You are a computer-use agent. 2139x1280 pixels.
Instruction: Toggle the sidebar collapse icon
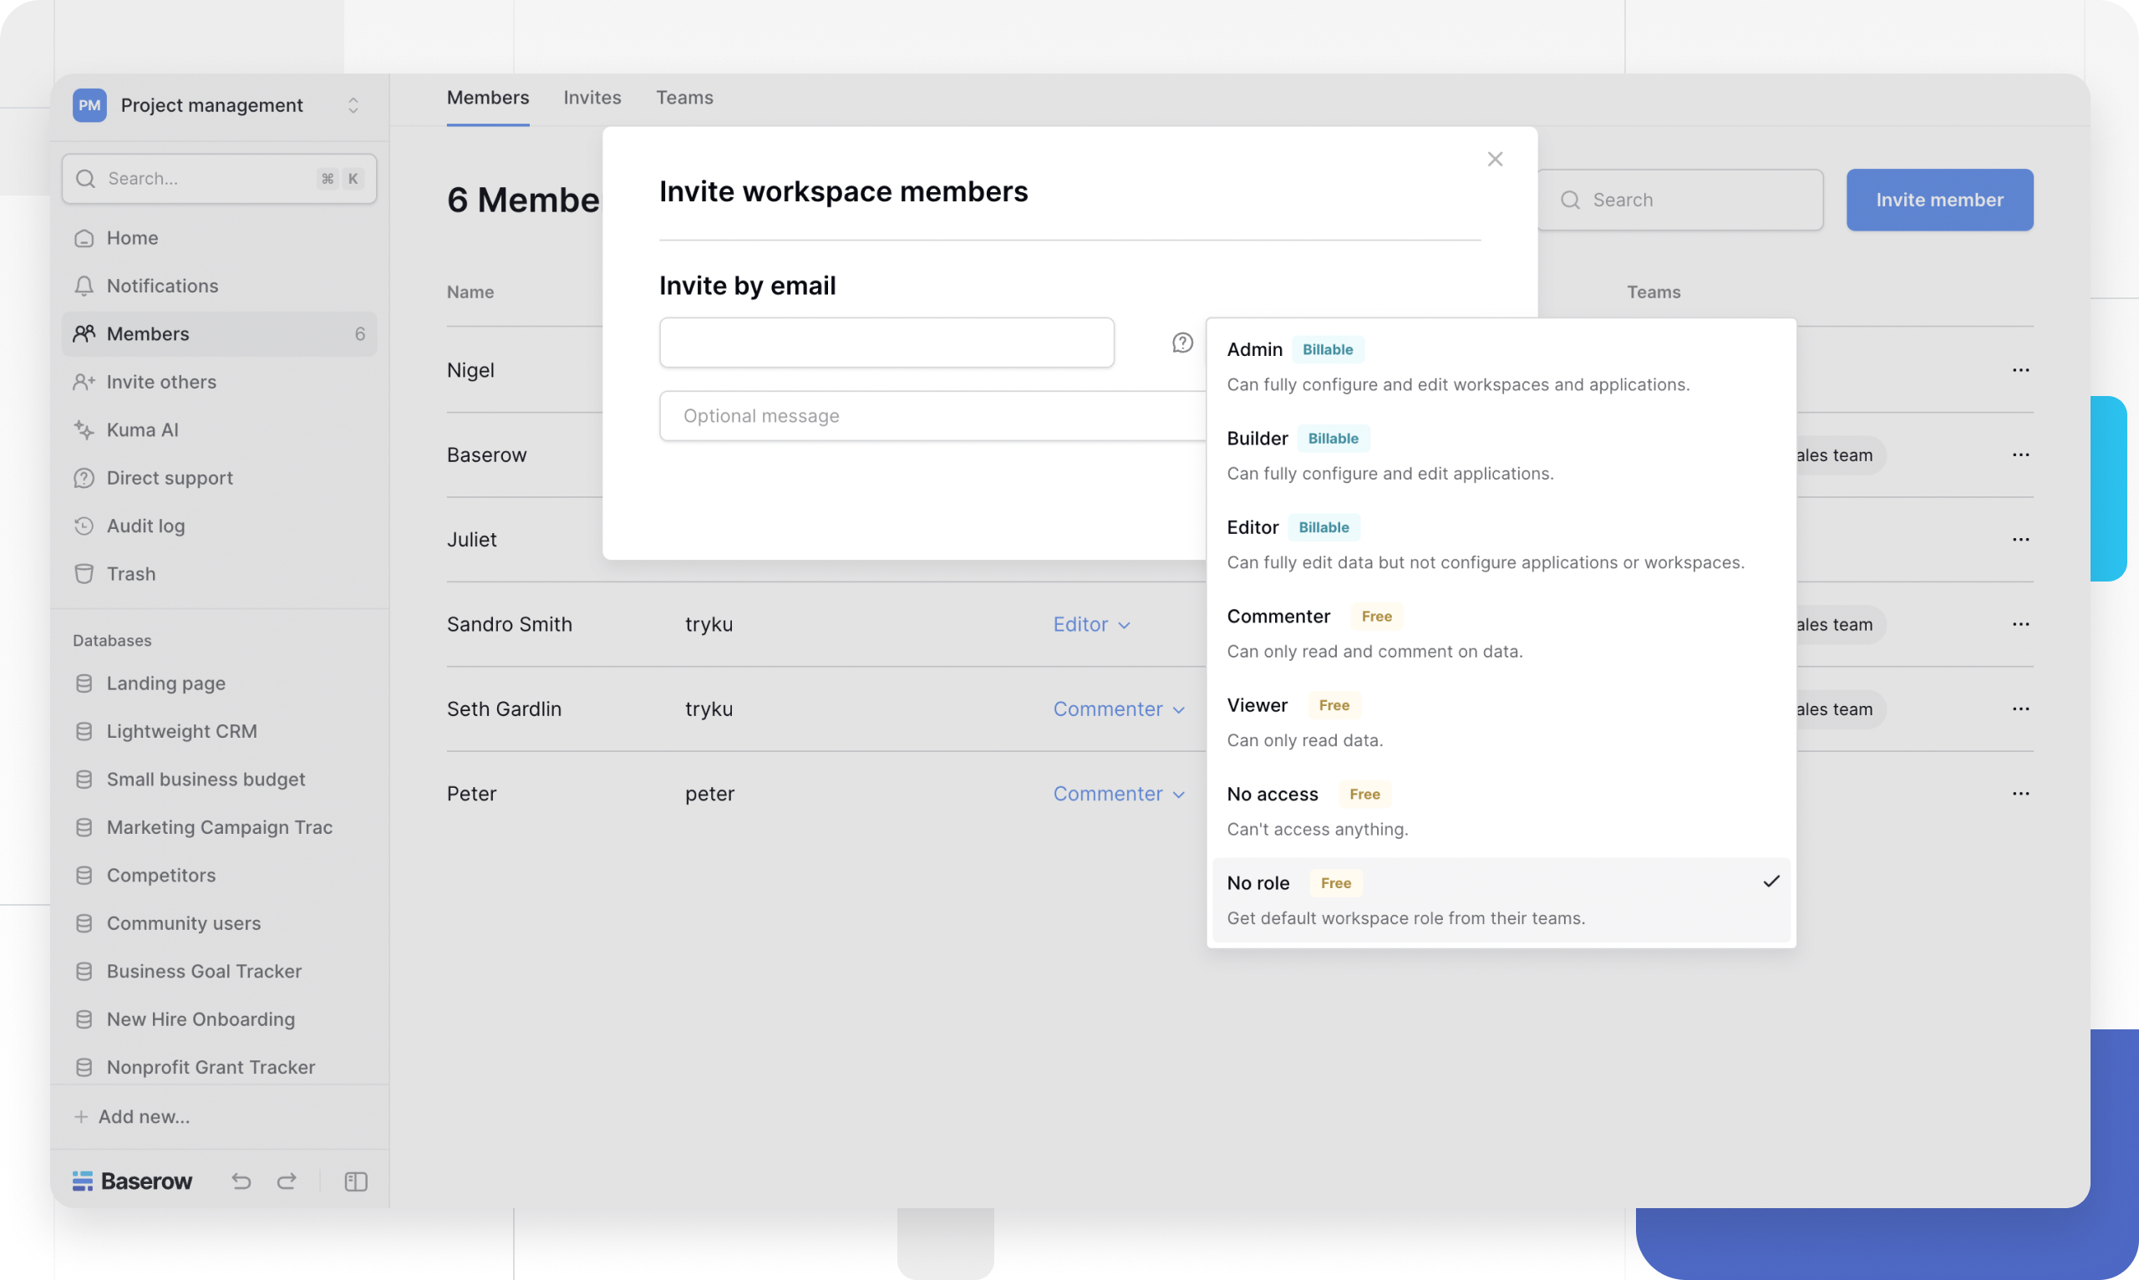pyautogui.click(x=355, y=1181)
